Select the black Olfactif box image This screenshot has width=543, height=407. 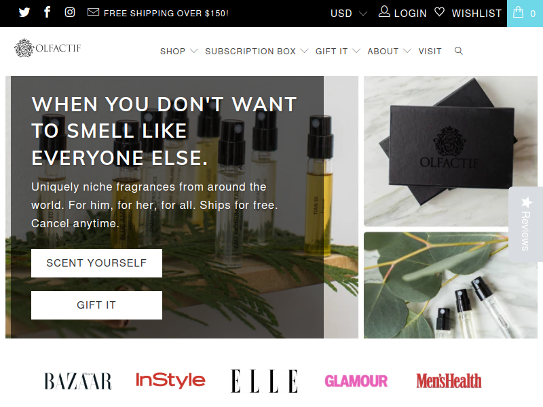click(450, 151)
